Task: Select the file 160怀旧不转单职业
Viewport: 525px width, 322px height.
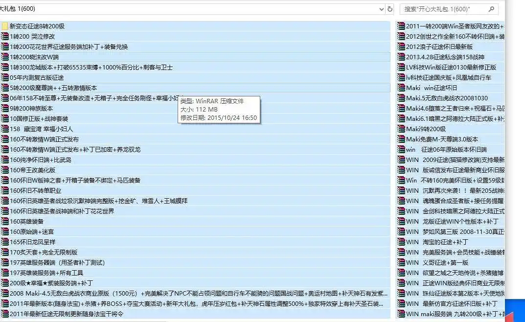Action: coord(36,191)
